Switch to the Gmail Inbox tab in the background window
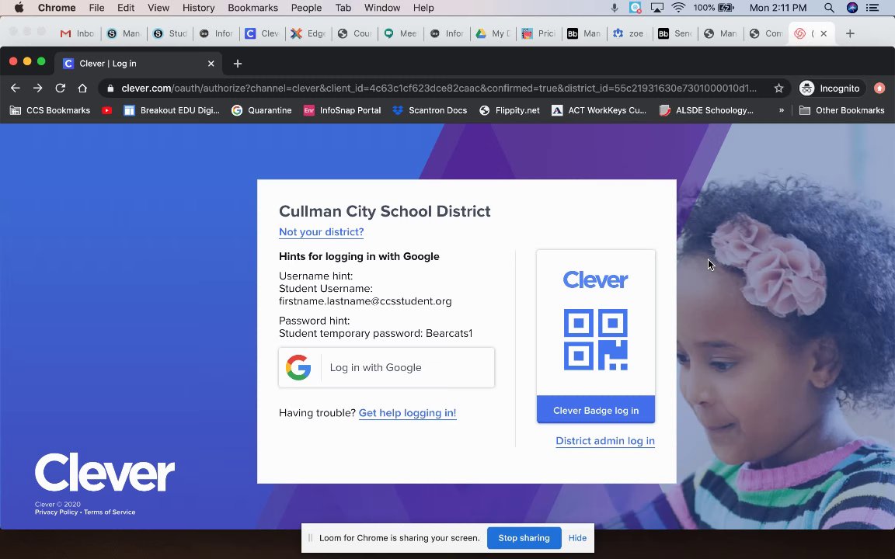This screenshot has height=559, width=895. (x=78, y=33)
